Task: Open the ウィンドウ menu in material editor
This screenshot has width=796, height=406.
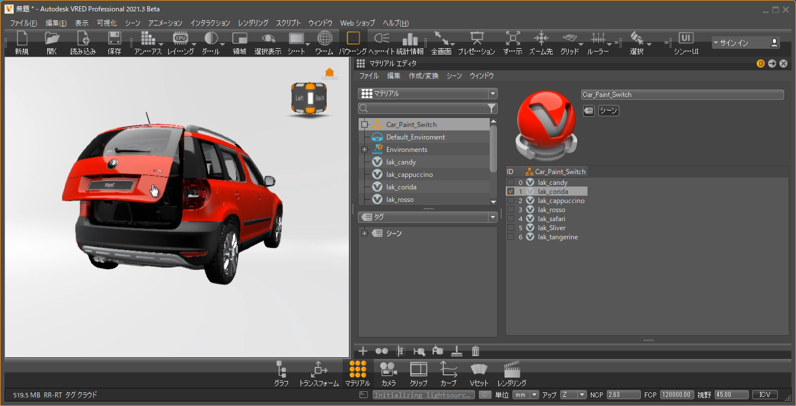Action: click(x=482, y=75)
